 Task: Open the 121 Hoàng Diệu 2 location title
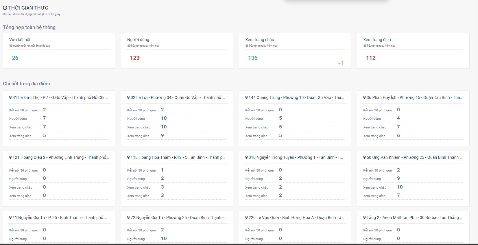(61, 157)
